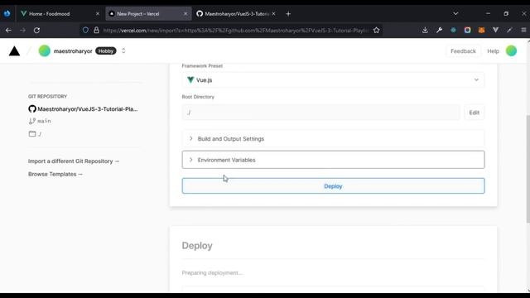Image resolution: width=530 pixels, height=298 pixels.
Task: Click the orange MetaMask extension icon
Action: (481, 31)
